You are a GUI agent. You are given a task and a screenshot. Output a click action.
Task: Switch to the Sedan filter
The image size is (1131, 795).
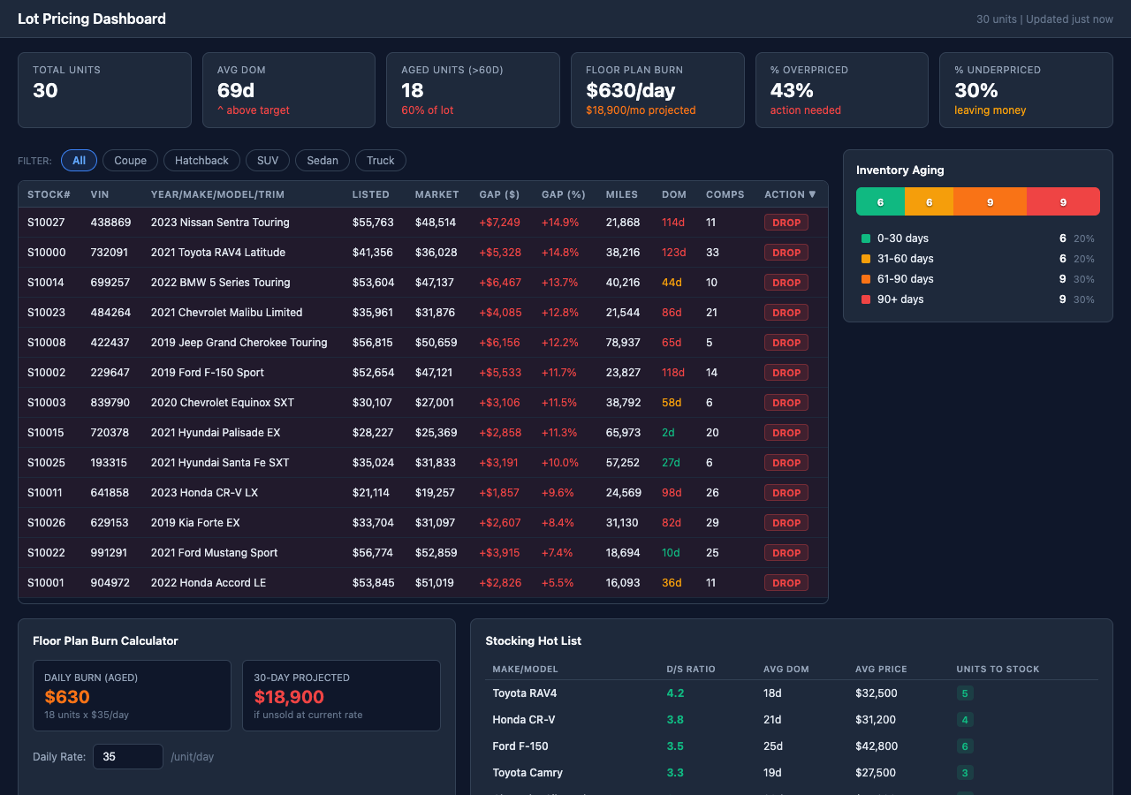click(x=322, y=160)
